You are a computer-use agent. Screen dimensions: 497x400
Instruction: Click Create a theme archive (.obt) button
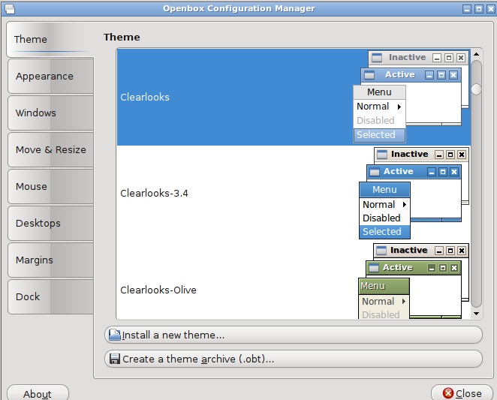click(x=294, y=359)
